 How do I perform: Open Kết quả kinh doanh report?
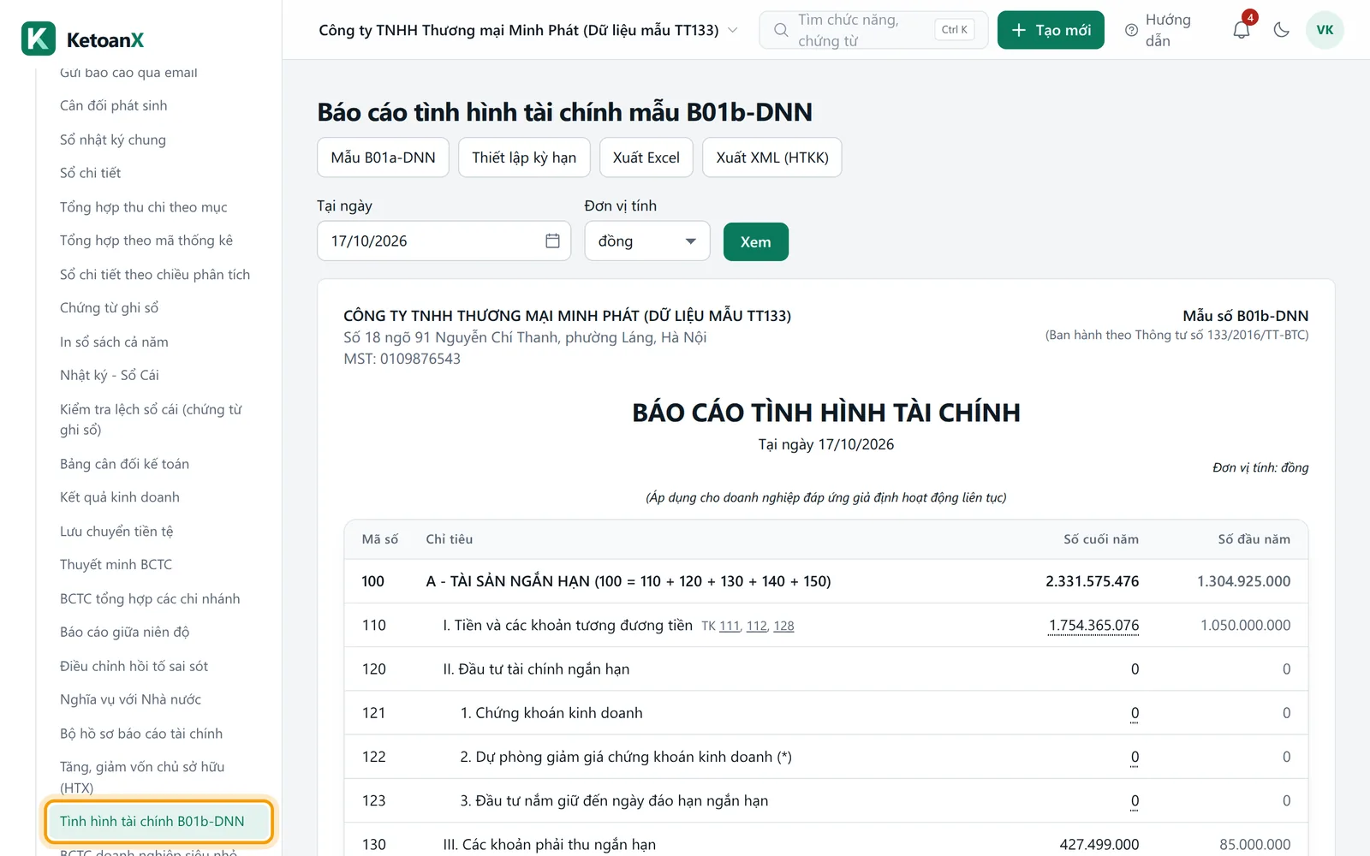119,497
